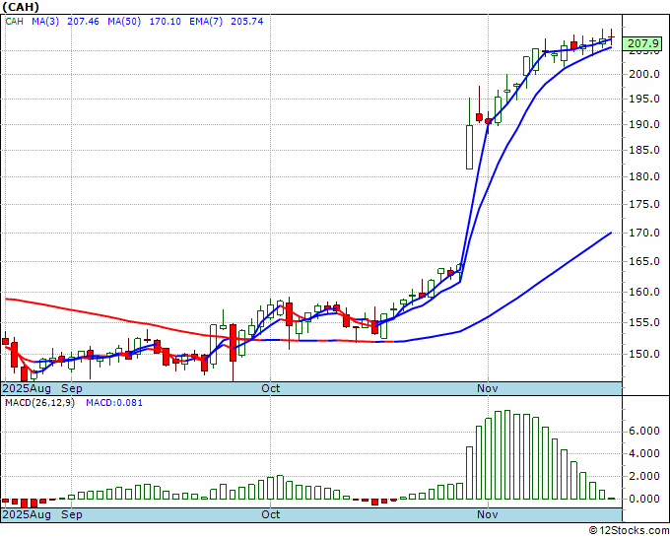670x538 pixels.
Task: Click the MACD(26,12,9) indicator label
Action: 39,403
